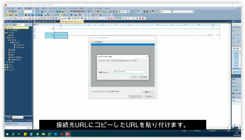The height and width of the screenshot is (140, 245).
Task: Click 更新 button in connection settings dialog
Action: click(x=147, y=92)
